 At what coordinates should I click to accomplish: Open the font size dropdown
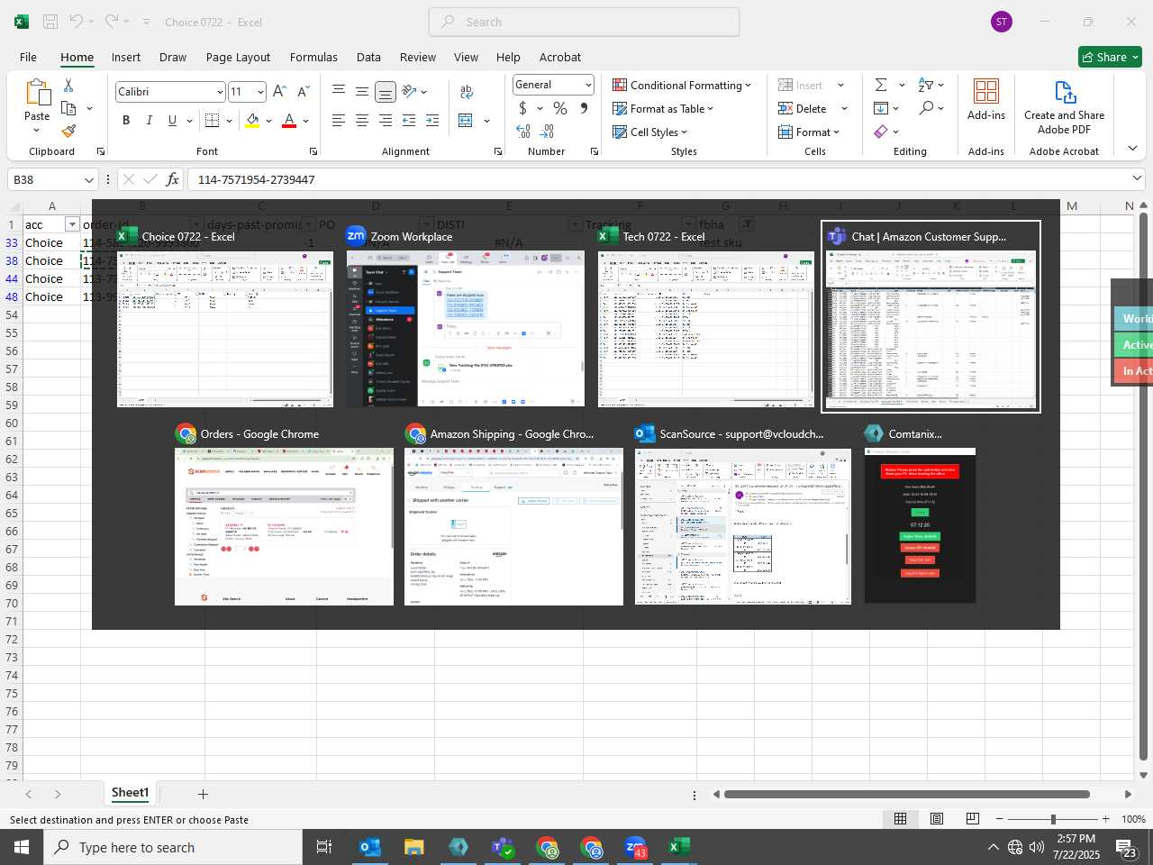point(260,92)
